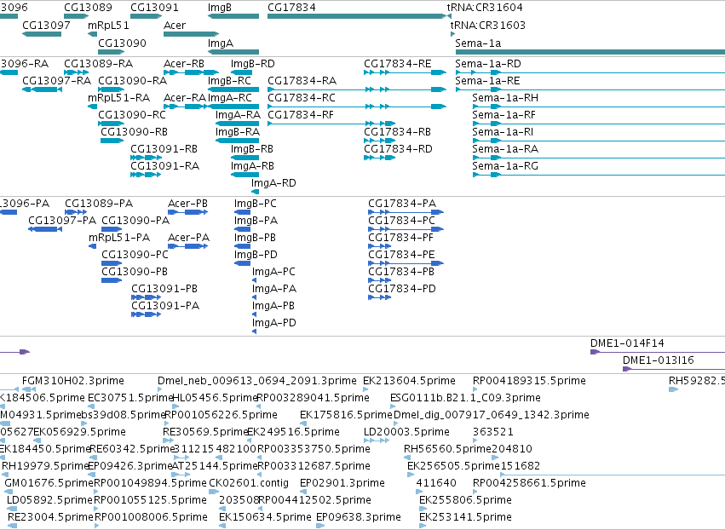725x530 pixels.
Task: Select transcript Sema-1a-RH
Action: [505, 98]
